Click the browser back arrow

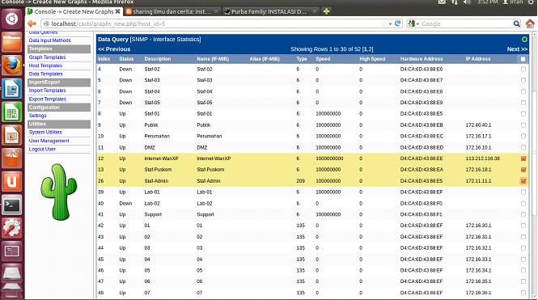pyautogui.click(x=32, y=23)
